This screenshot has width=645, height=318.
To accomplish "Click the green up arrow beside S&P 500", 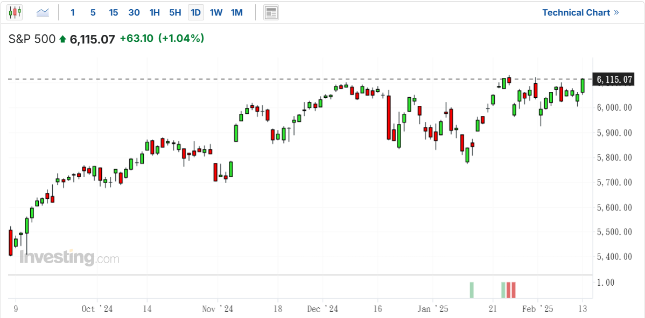I will [62, 39].
